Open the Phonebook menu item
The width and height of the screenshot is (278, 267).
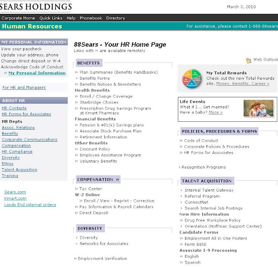click(x=91, y=18)
